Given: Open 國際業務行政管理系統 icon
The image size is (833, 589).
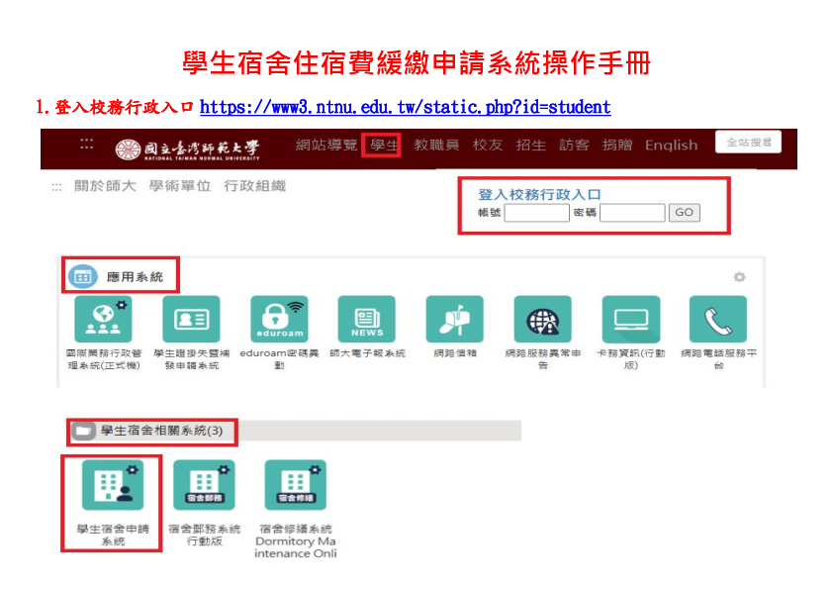Looking at the screenshot, I should point(103,320).
